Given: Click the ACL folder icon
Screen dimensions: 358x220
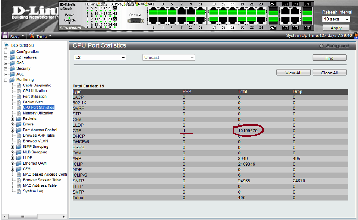Looking at the screenshot, I should click(x=12, y=74).
